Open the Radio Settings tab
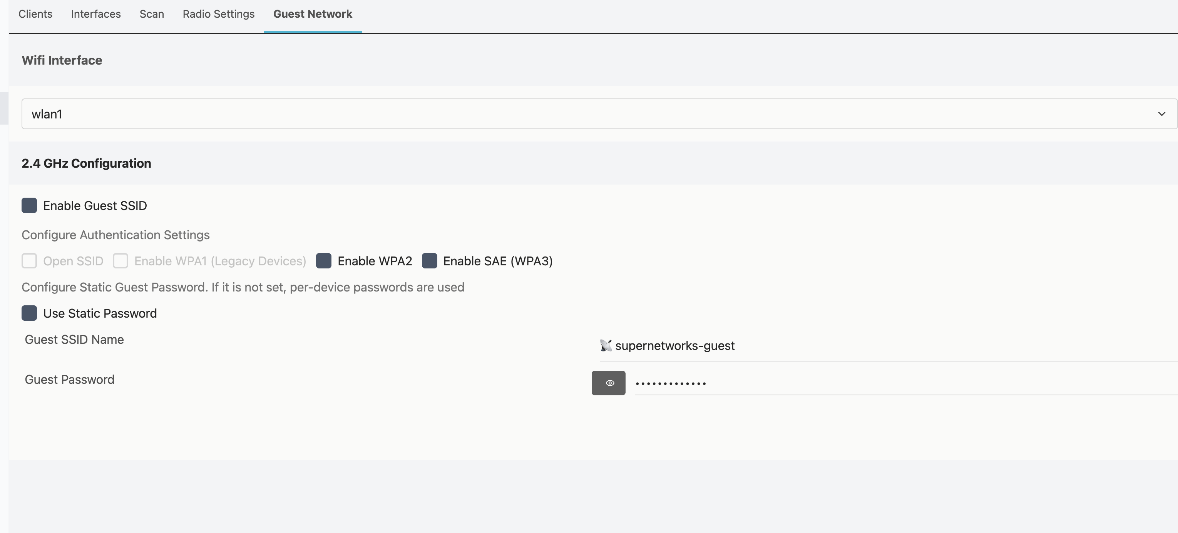This screenshot has width=1178, height=533. point(219,14)
